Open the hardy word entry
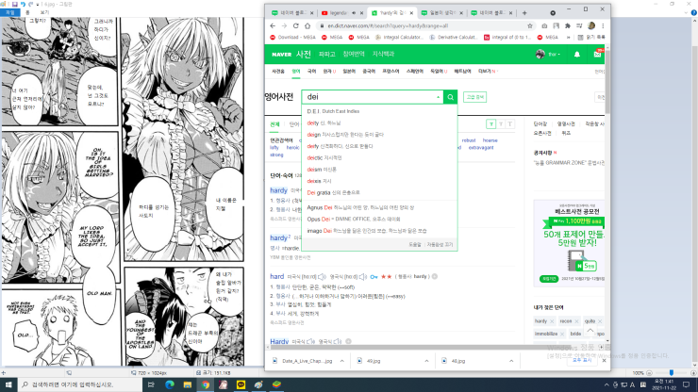Image resolution: width=698 pixels, height=392 pixels. tap(278, 190)
